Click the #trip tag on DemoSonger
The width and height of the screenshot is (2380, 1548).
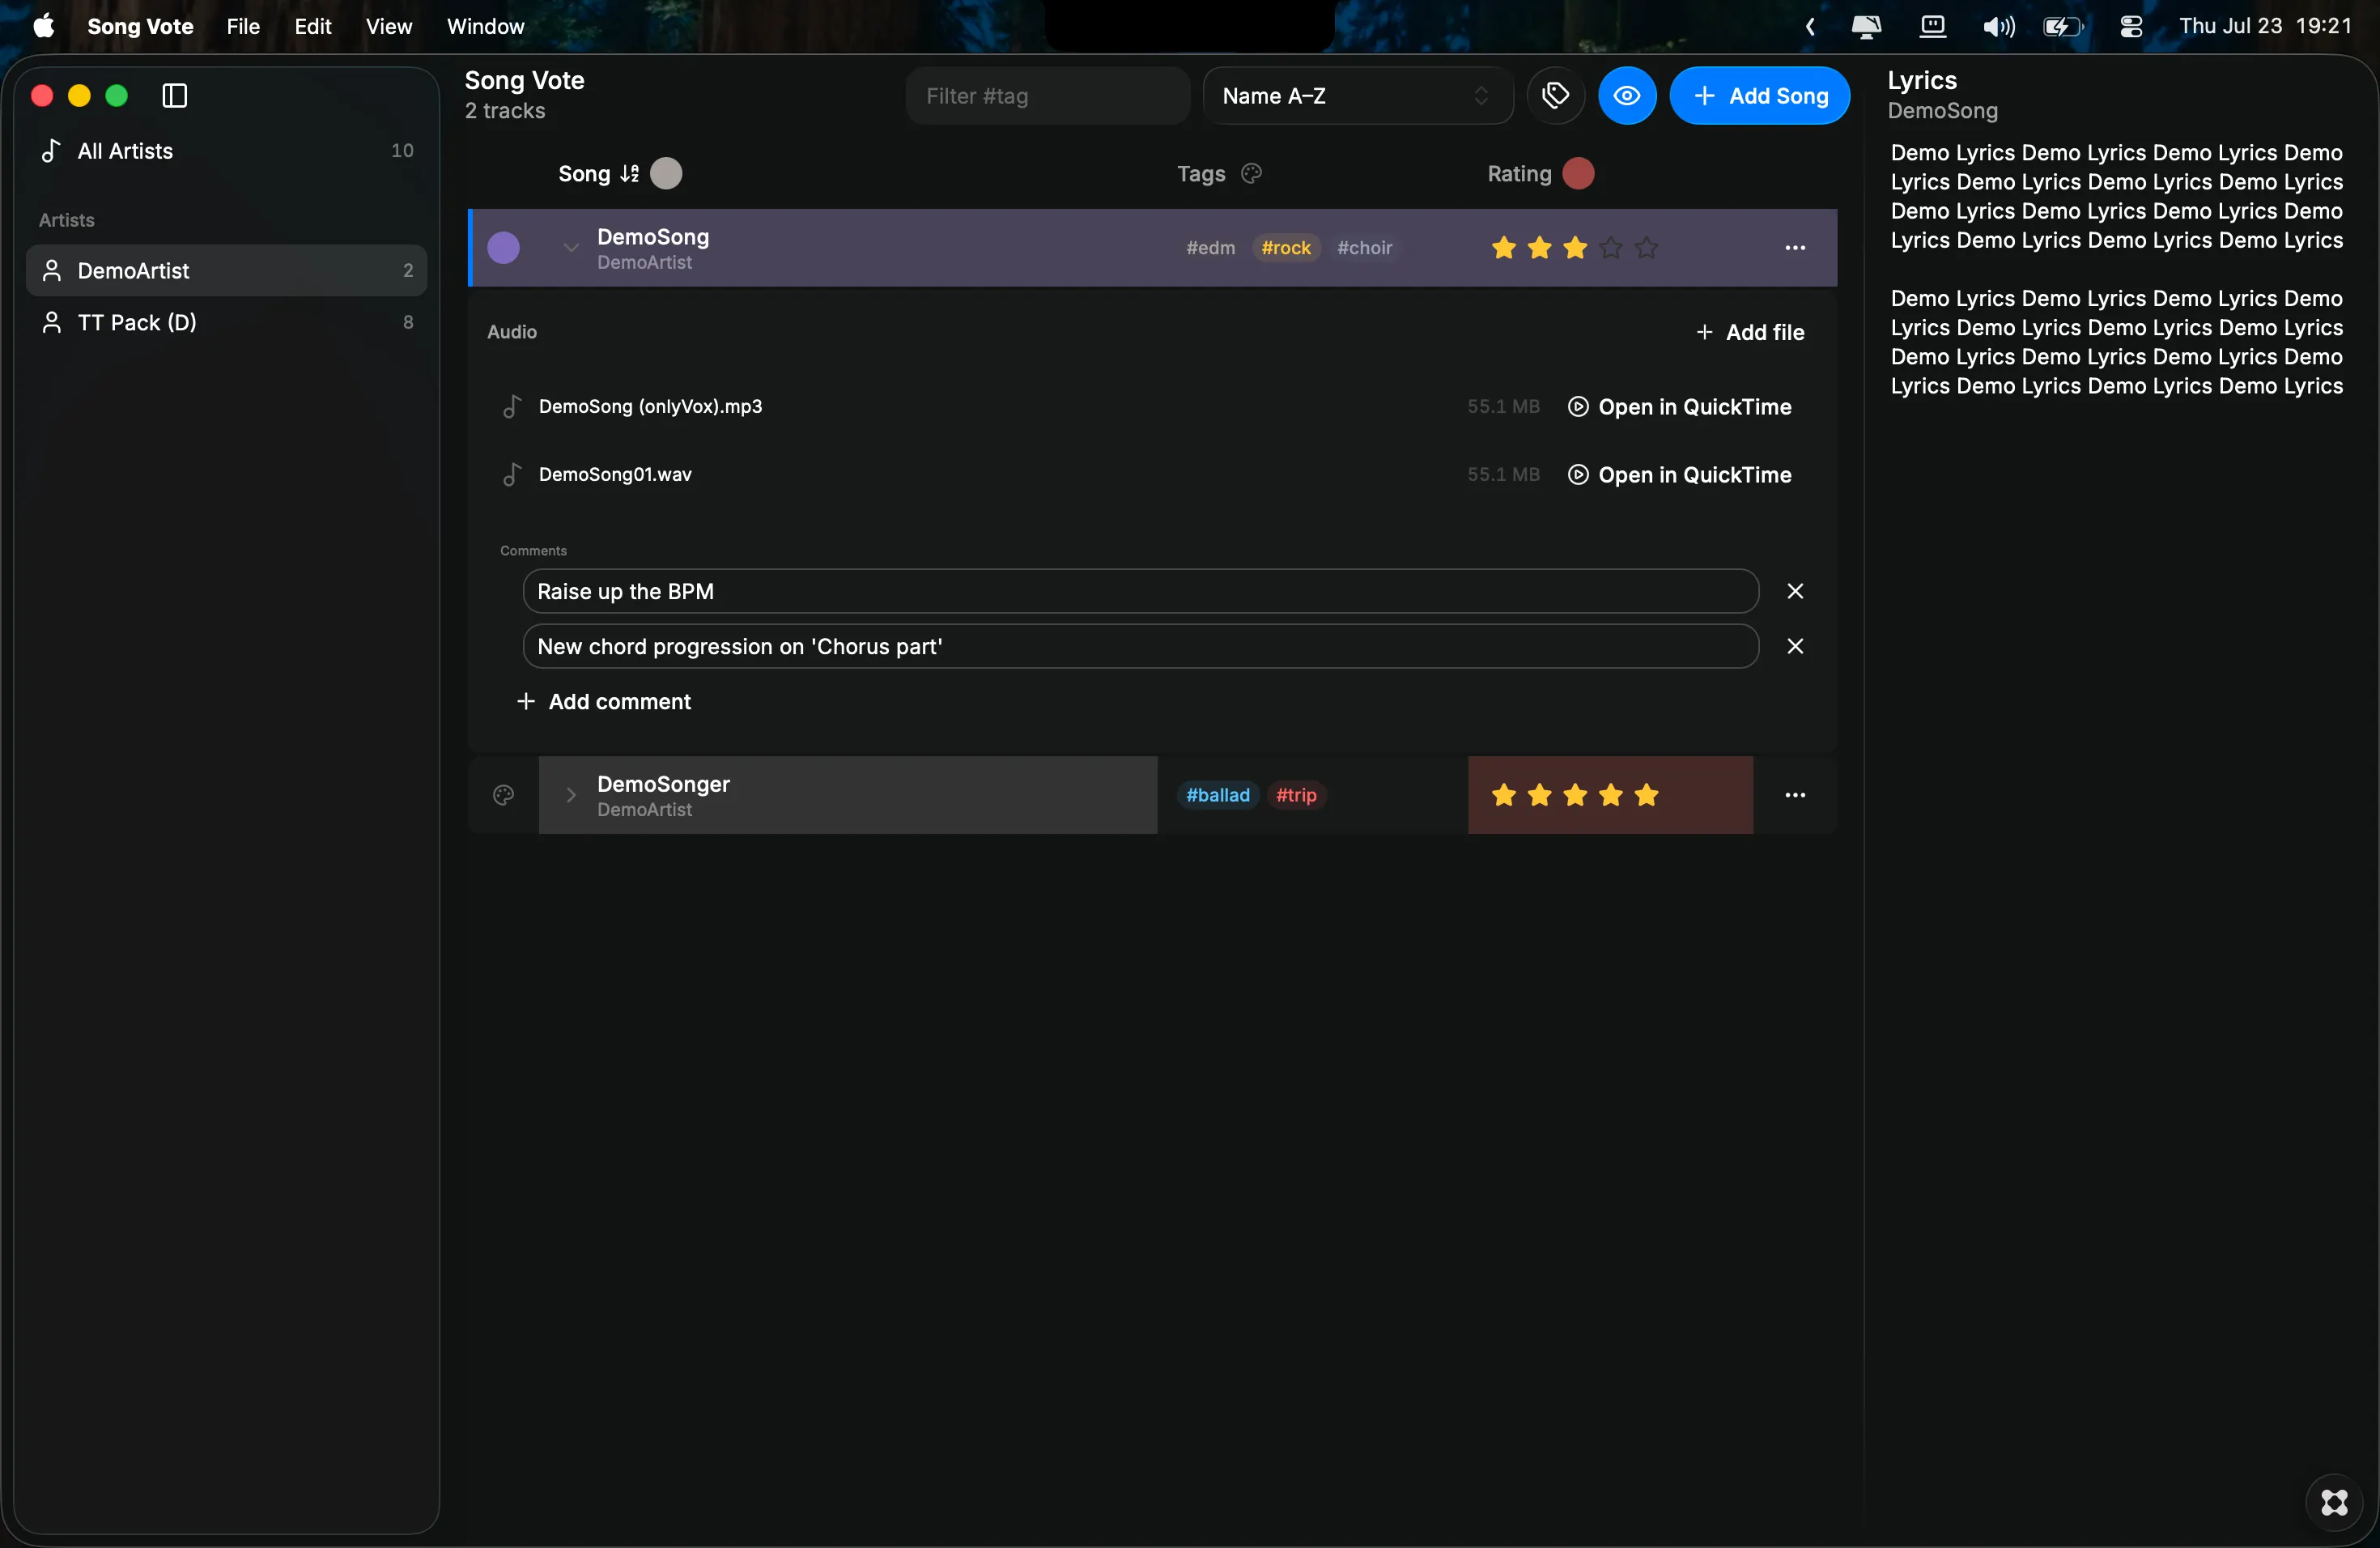[x=1296, y=795]
